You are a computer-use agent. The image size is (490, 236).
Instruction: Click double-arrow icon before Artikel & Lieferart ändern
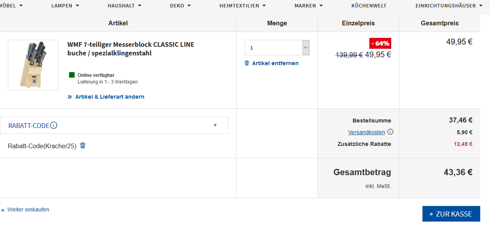pyautogui.click(x=70, y=97)
